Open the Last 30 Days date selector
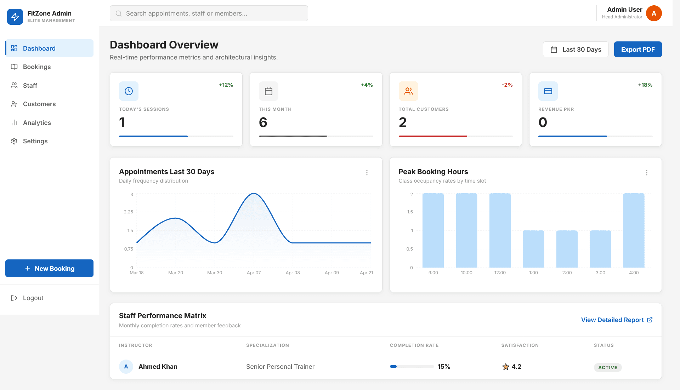The image size is (680, 390). pyautogui.click(x=576, y=49)
